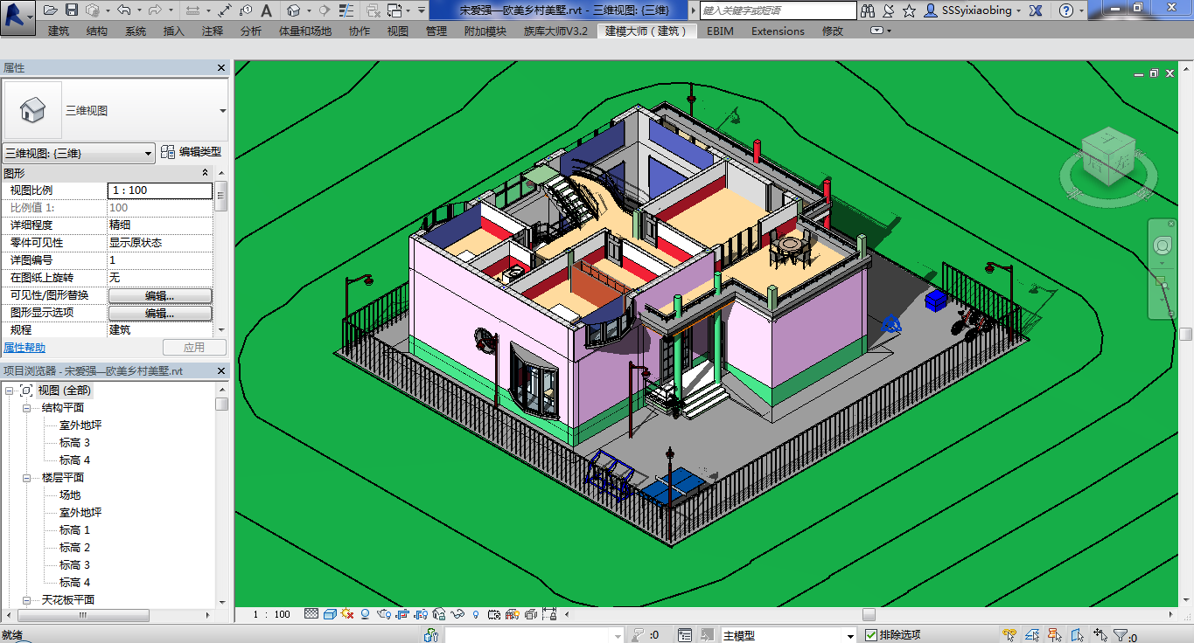
Task: Click the 编辑类型 button
Action: (191, 152)
